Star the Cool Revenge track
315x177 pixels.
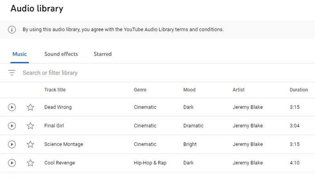click(30, 163)
